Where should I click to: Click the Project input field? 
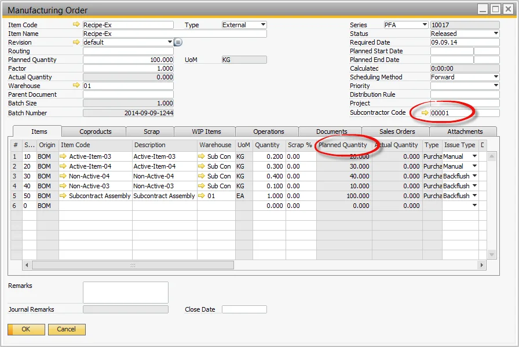click(x=465, y=103)
